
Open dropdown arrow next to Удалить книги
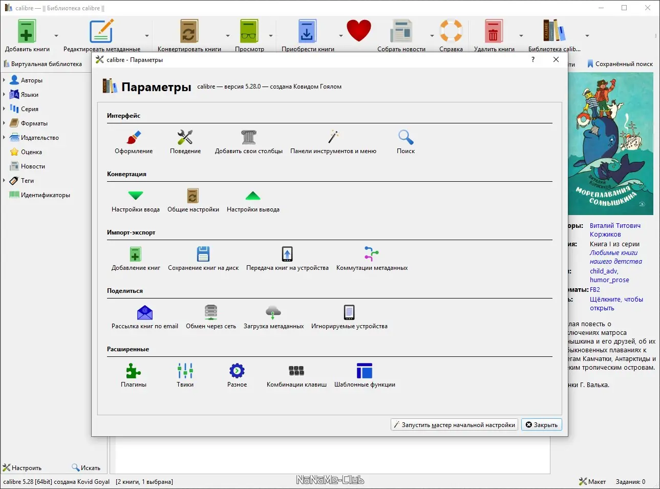(521, 36)
